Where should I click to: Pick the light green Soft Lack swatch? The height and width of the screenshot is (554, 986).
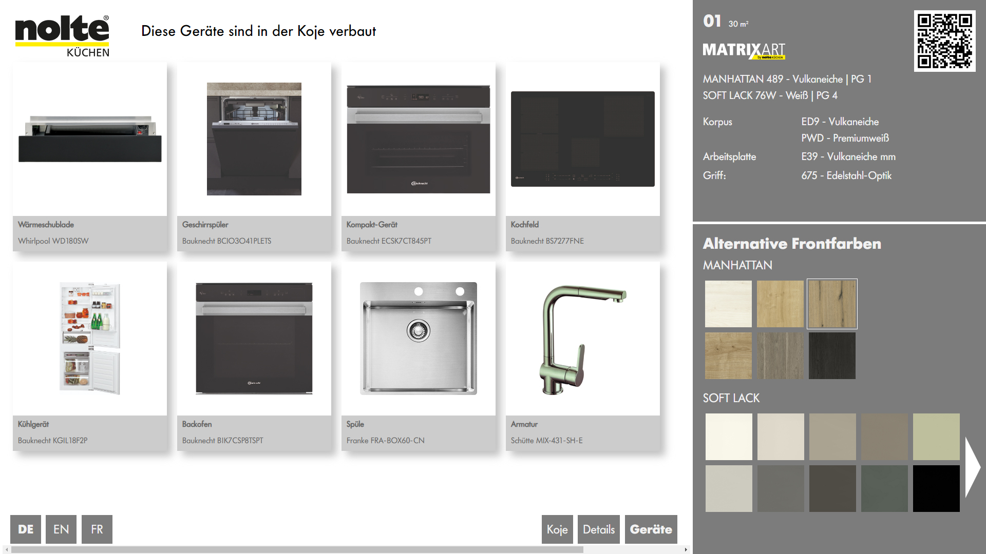click(936, 437)
